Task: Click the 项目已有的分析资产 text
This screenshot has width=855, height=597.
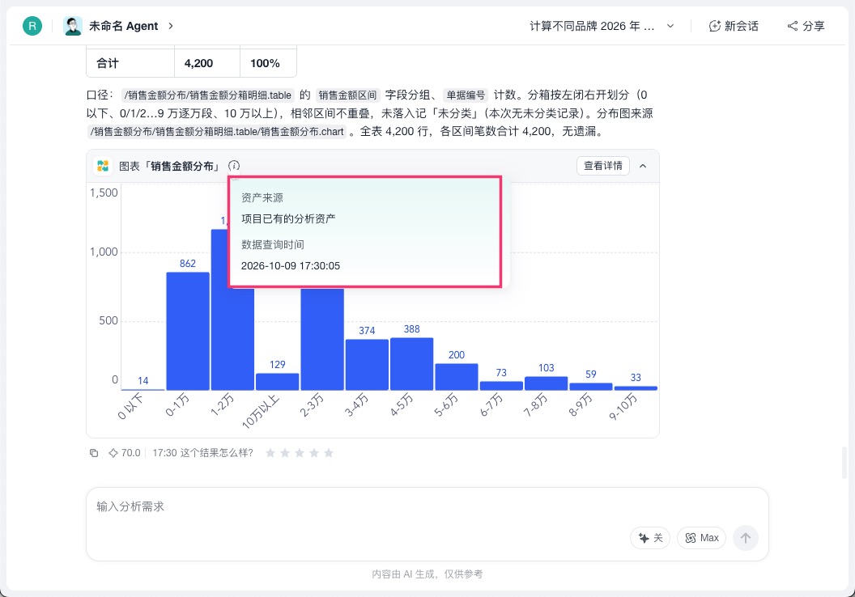Action: click(x=288, y=218)
